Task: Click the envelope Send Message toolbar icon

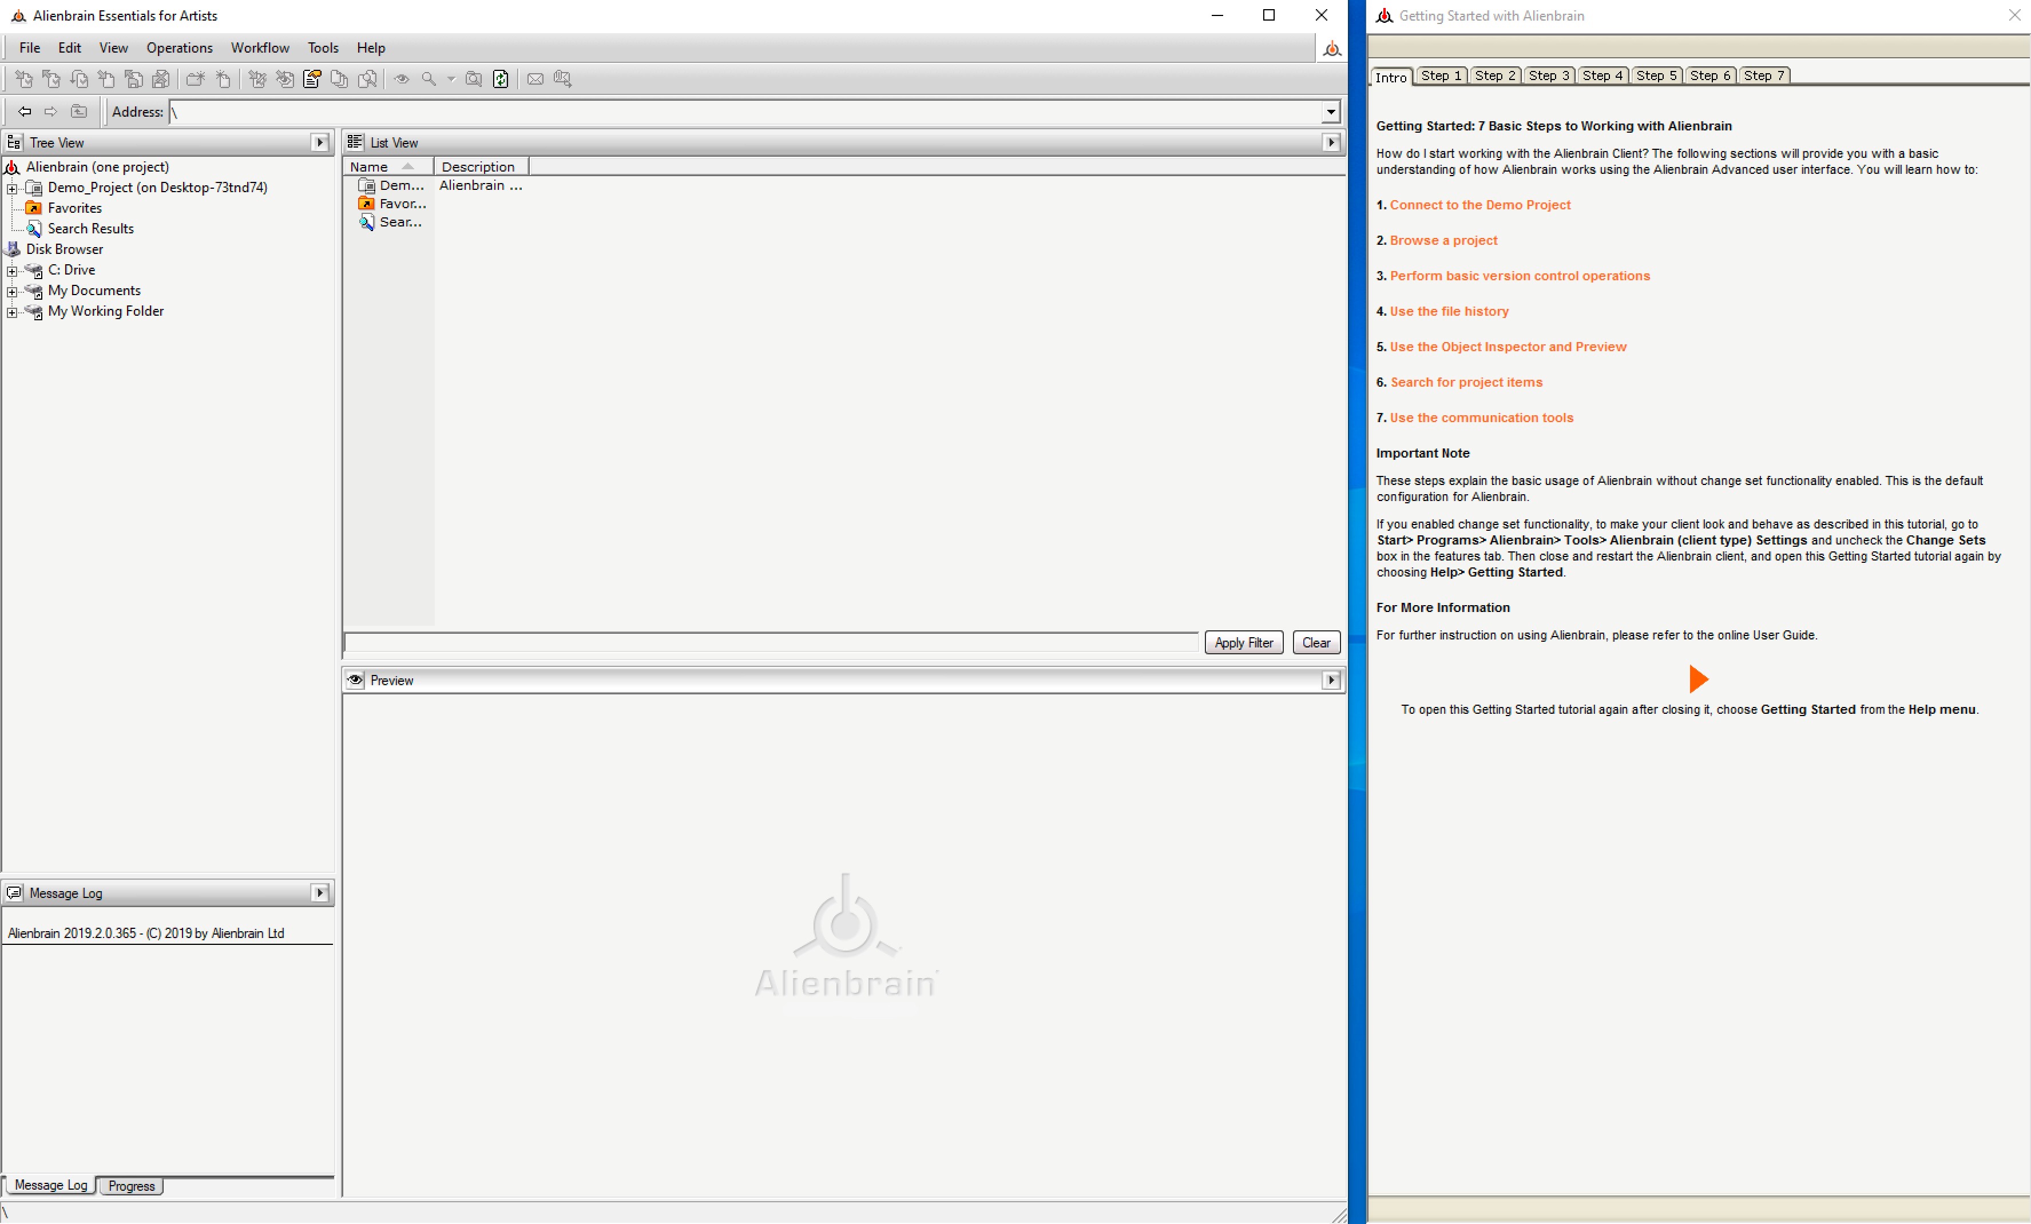Action: click(535, 79)
